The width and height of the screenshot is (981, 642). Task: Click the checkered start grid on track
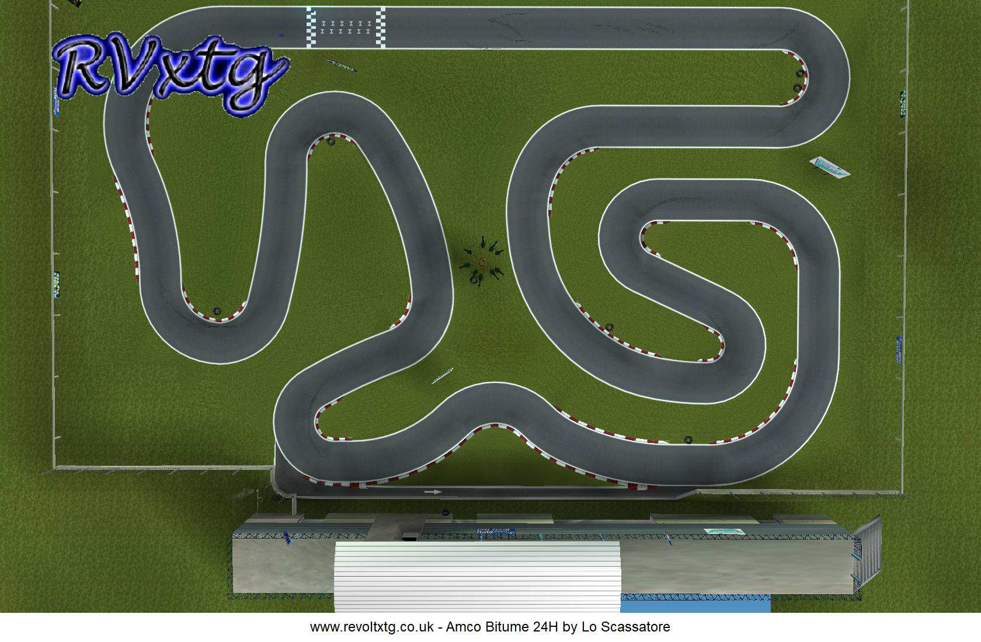click(x=346, y=27)
